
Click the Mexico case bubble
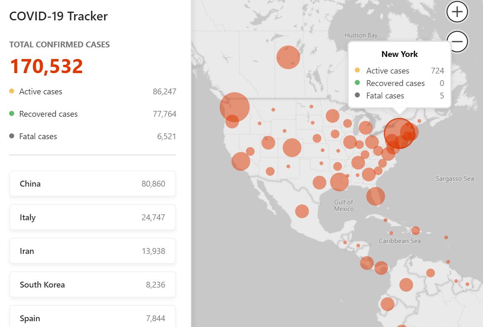[302, 211]
